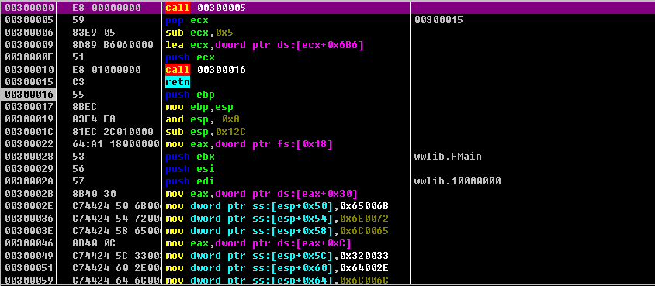Click the comment '00300015'
Image resolution: width=655 pixels, height=286 pixels.
click(438, 20)
